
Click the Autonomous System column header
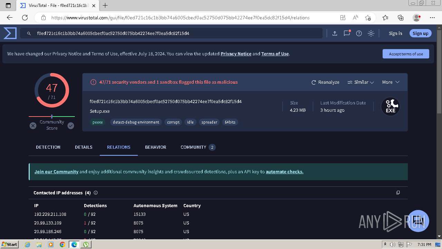coord(155,205)
